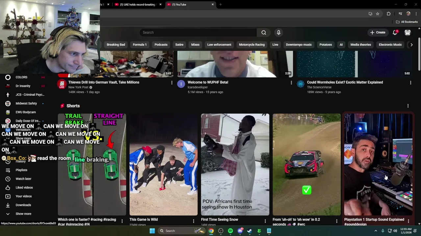
Task: Select the Potatoes filter chip
Action: 326,45
